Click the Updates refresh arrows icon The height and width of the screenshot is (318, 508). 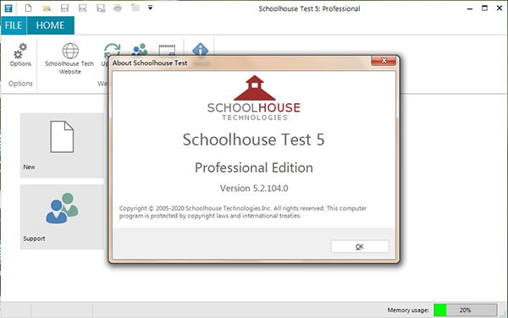pyautogui.click(x=112, y=51)
